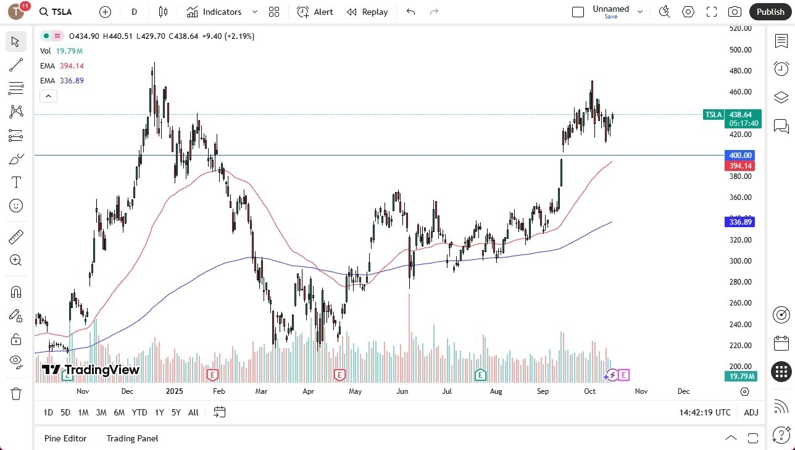Screen dimensions: 795x450
Task: Open the XABCD pattern tool
Action: [15, 111]
